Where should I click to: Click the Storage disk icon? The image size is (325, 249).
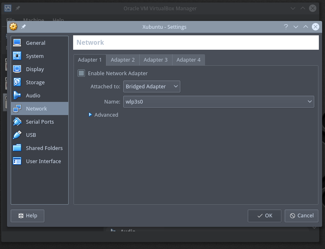17,82
